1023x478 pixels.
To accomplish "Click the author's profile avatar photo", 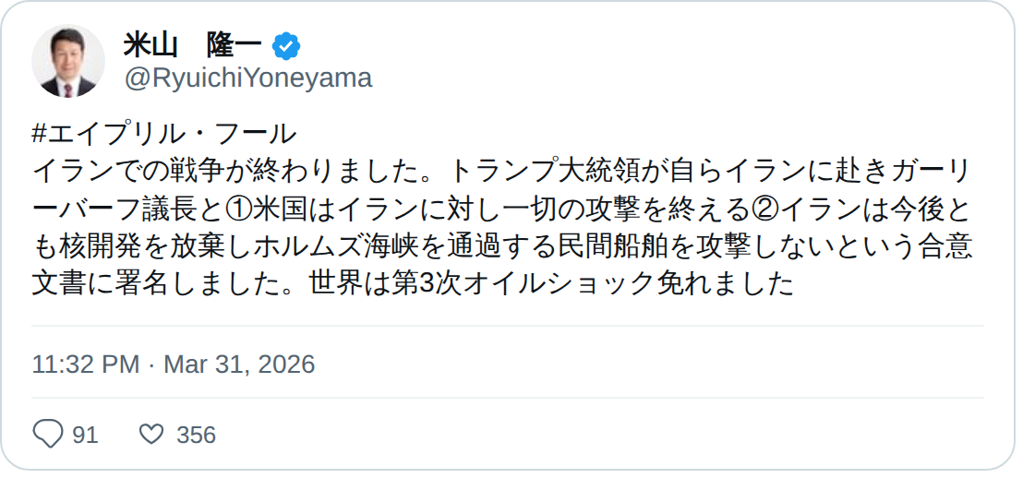I will [x=68, y=61].
